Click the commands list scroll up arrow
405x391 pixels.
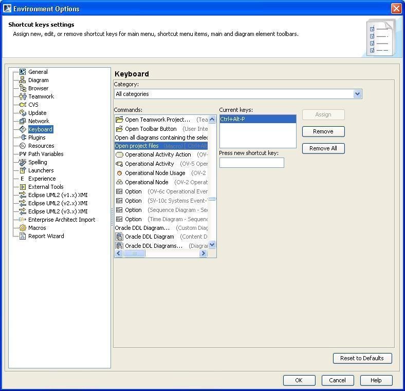click(x=212, y=119)
